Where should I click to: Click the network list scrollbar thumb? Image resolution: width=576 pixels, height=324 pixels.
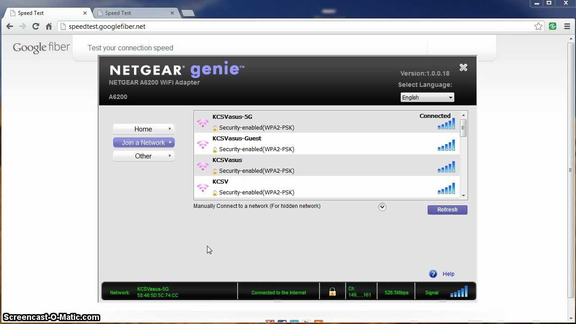(x=463, y=128)
